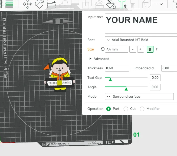Click the Thickness field showing 0.60
This screenshot has width=177, height=156.
117,68
